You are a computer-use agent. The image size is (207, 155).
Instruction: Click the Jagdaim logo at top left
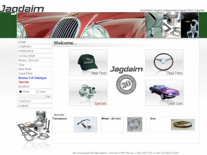22,9
